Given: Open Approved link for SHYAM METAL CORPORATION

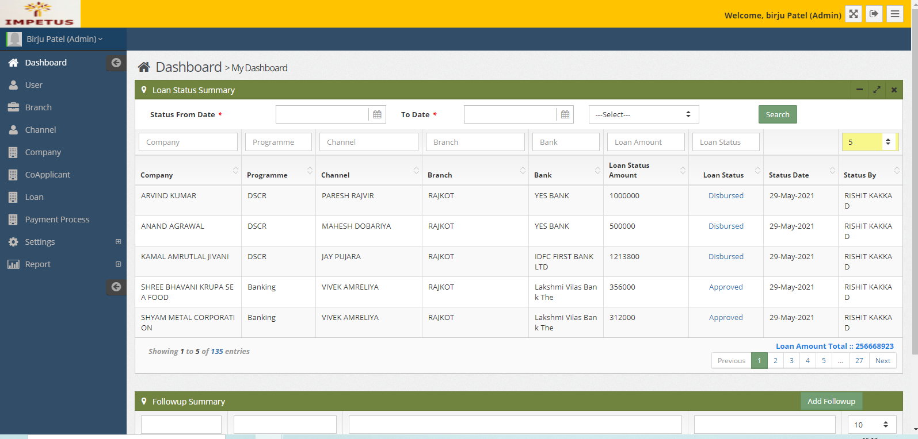Looking at the screenshot, I should (726, 318).
